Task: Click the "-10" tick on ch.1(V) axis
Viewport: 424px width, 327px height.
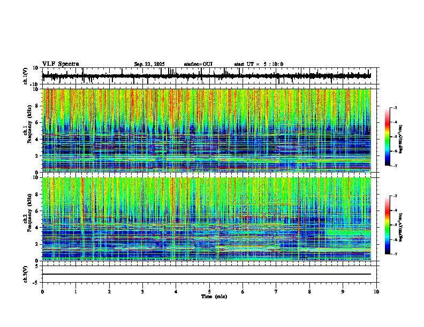Action: tap(35, 84)
